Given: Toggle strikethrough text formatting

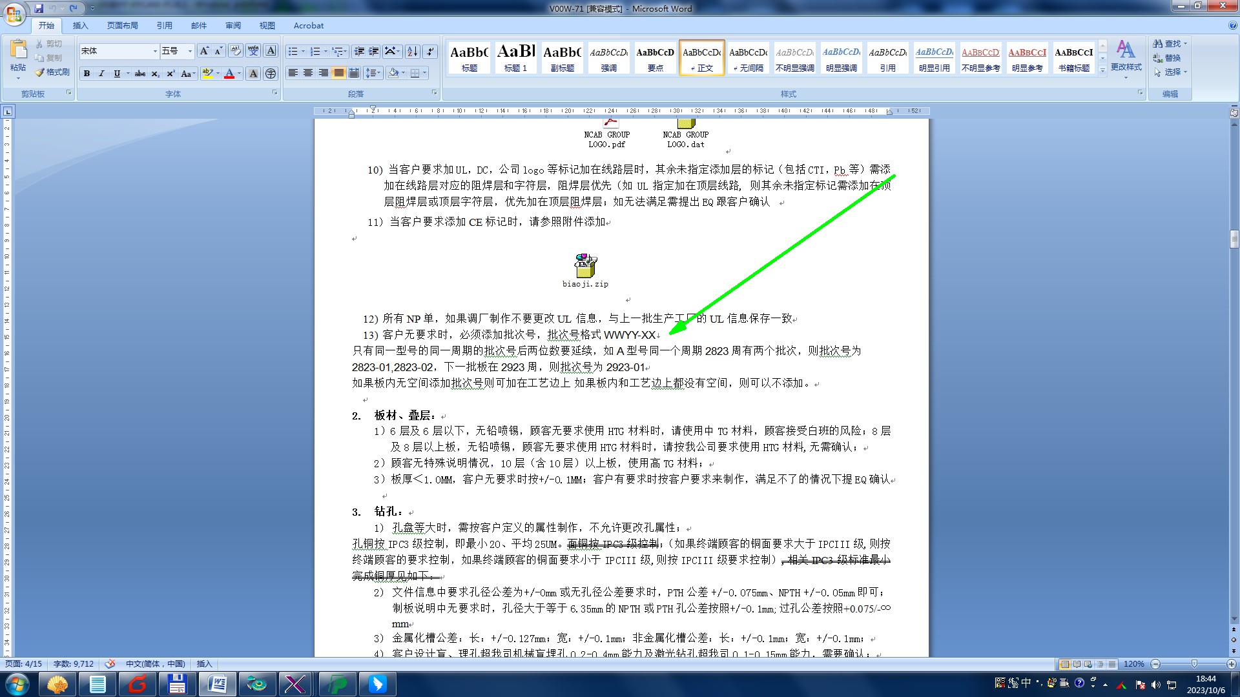Looking at the screenshot, I should [140, 74].
